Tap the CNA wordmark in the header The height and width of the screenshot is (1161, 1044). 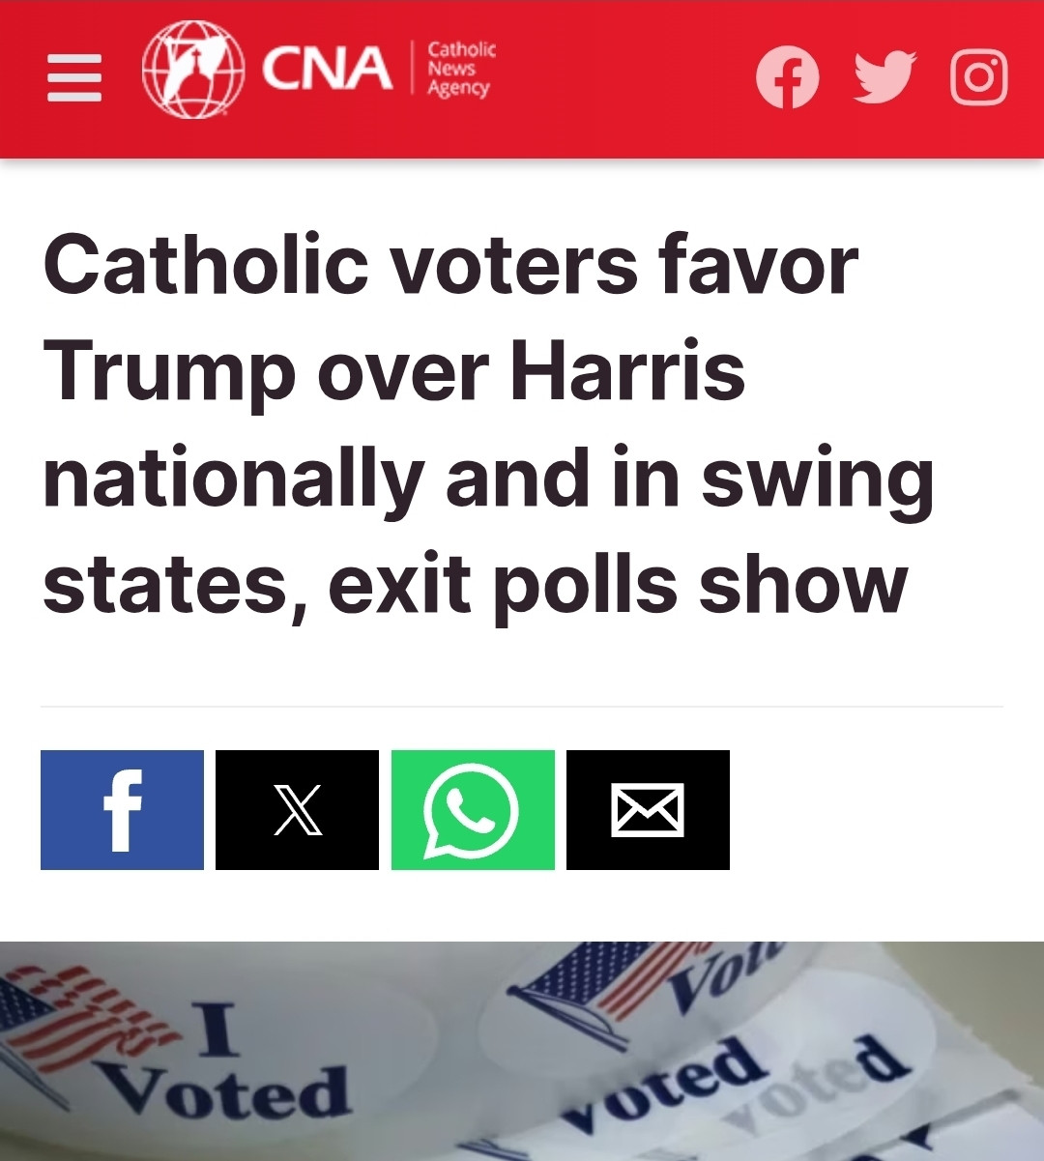327,70
